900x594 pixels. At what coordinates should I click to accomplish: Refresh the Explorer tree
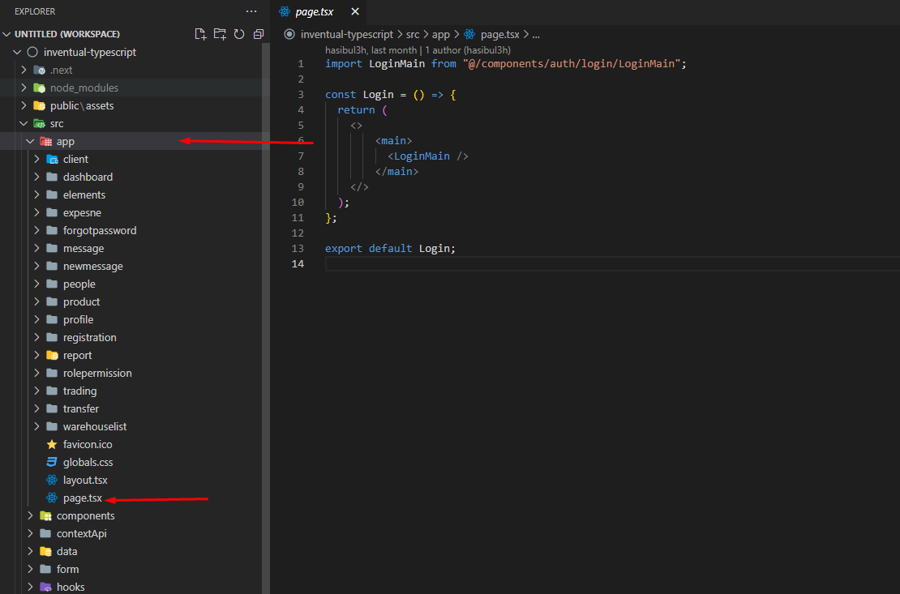tap(239, 34)
